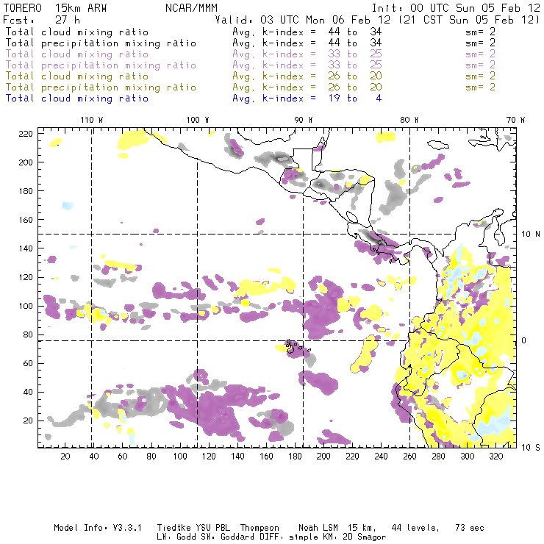Click the '220' tick label on vertical axis
544x544 pixels.
(26, 134)
